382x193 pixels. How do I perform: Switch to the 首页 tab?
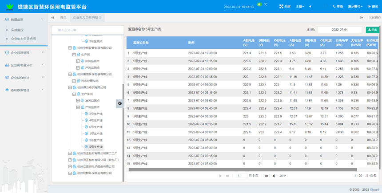[x=63, y=18]
